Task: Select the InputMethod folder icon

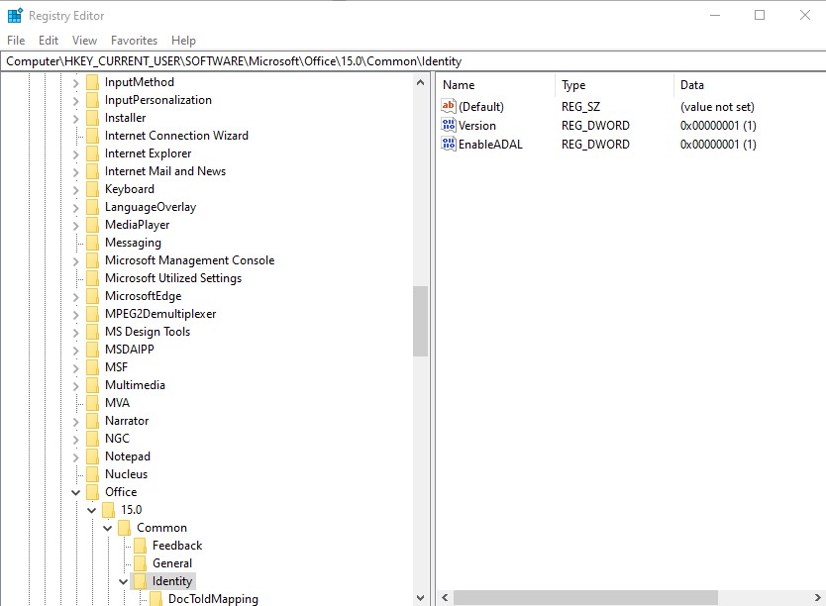Action: (x=92, y=82)
